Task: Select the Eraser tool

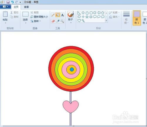Action: click(x=53, y=21)
